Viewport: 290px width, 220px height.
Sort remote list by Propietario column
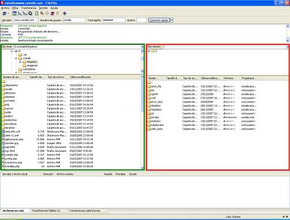coord(249,78)
